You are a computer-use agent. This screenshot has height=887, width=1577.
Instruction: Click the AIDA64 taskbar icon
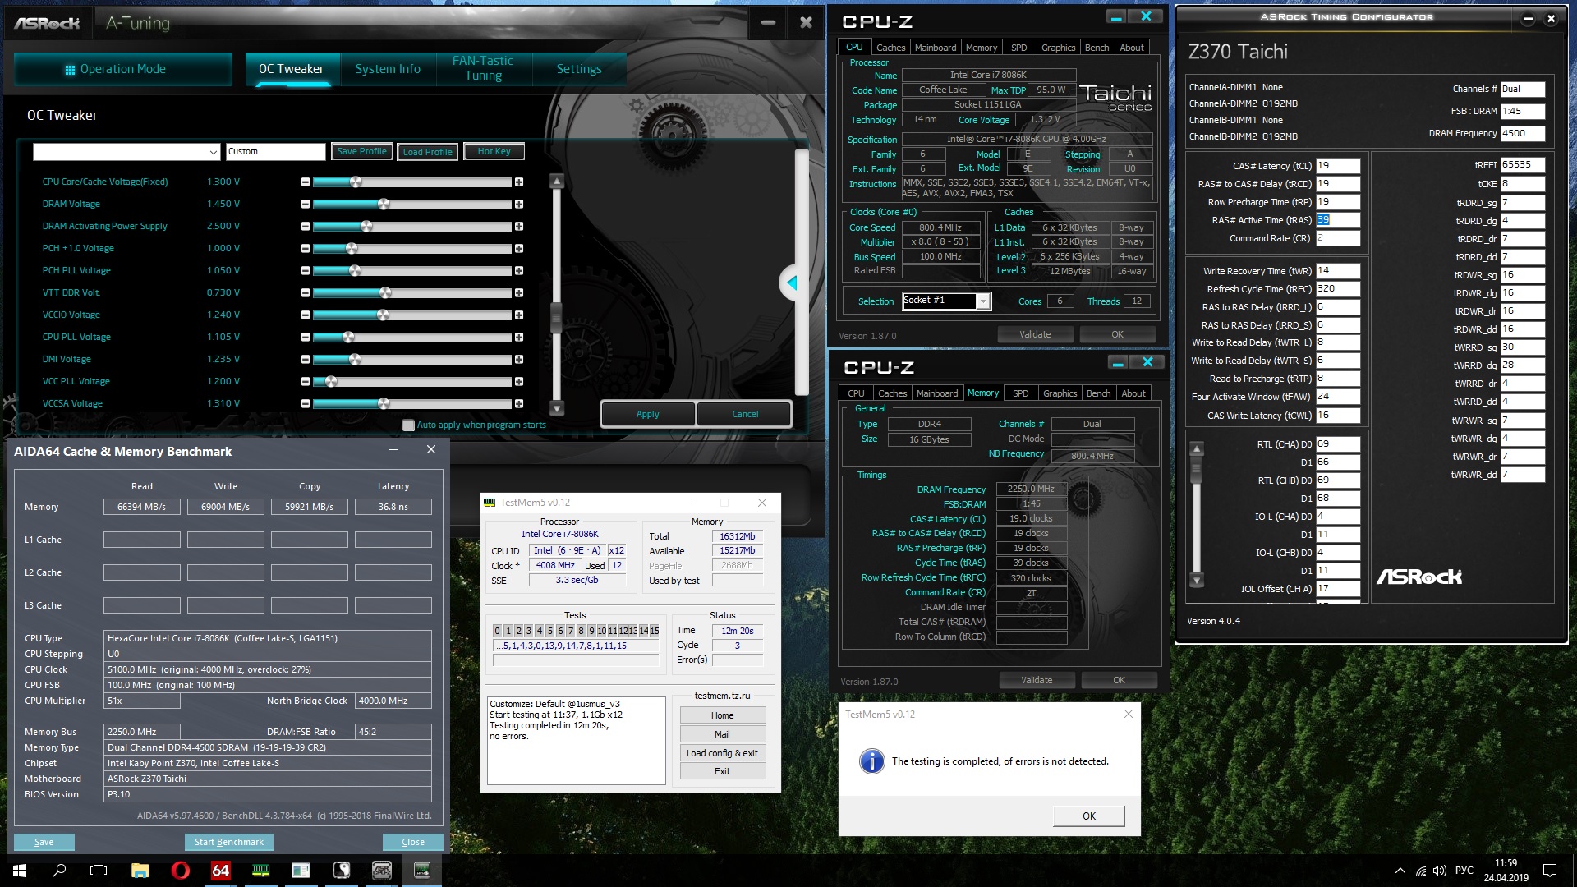(220, 871)
